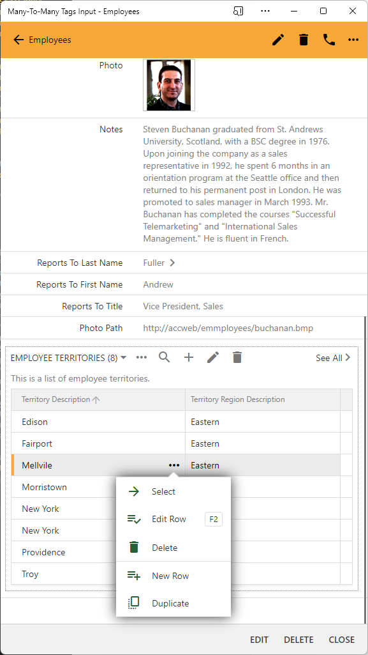
Task: Open the row options ellipsis on Mellvile
Action: tap(174, 465)
